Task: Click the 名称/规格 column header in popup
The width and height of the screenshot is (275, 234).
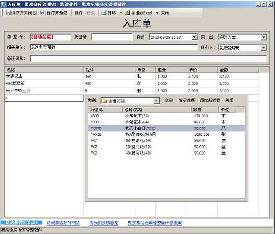Action: pos(157,110)
